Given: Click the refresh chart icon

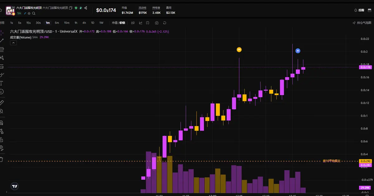Looking at the screenshot, I should [x=165, y=23].
